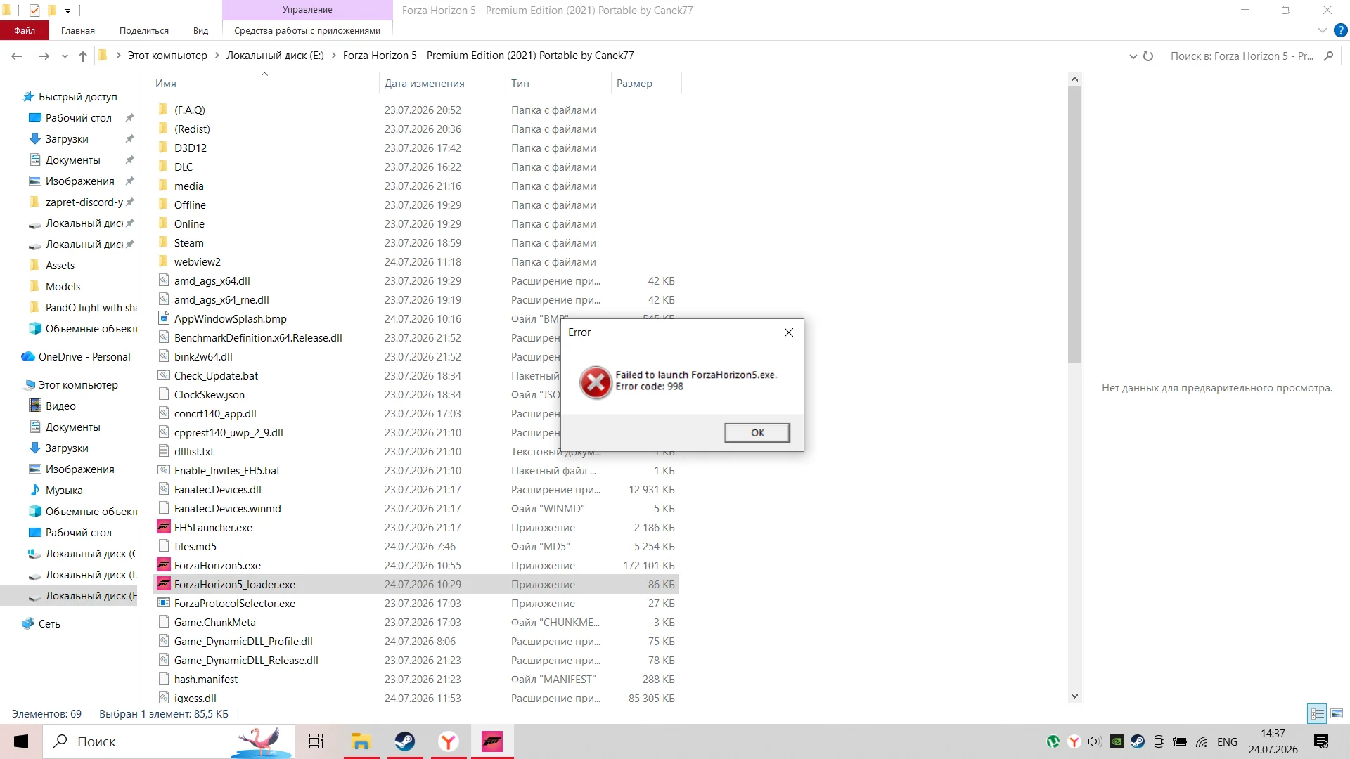Switch ENG input language indicator
Image resolution: width=1350 pixels, height=759 pixels.
click(1227, 741)
